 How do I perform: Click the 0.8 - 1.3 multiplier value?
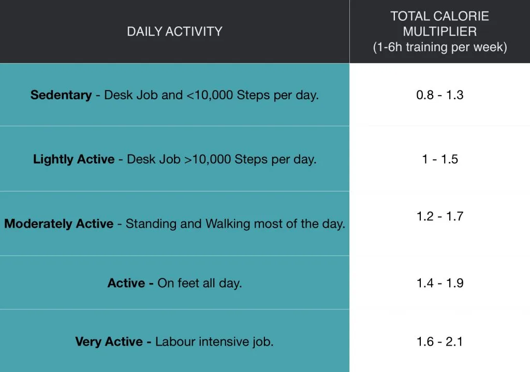point(440,95)
